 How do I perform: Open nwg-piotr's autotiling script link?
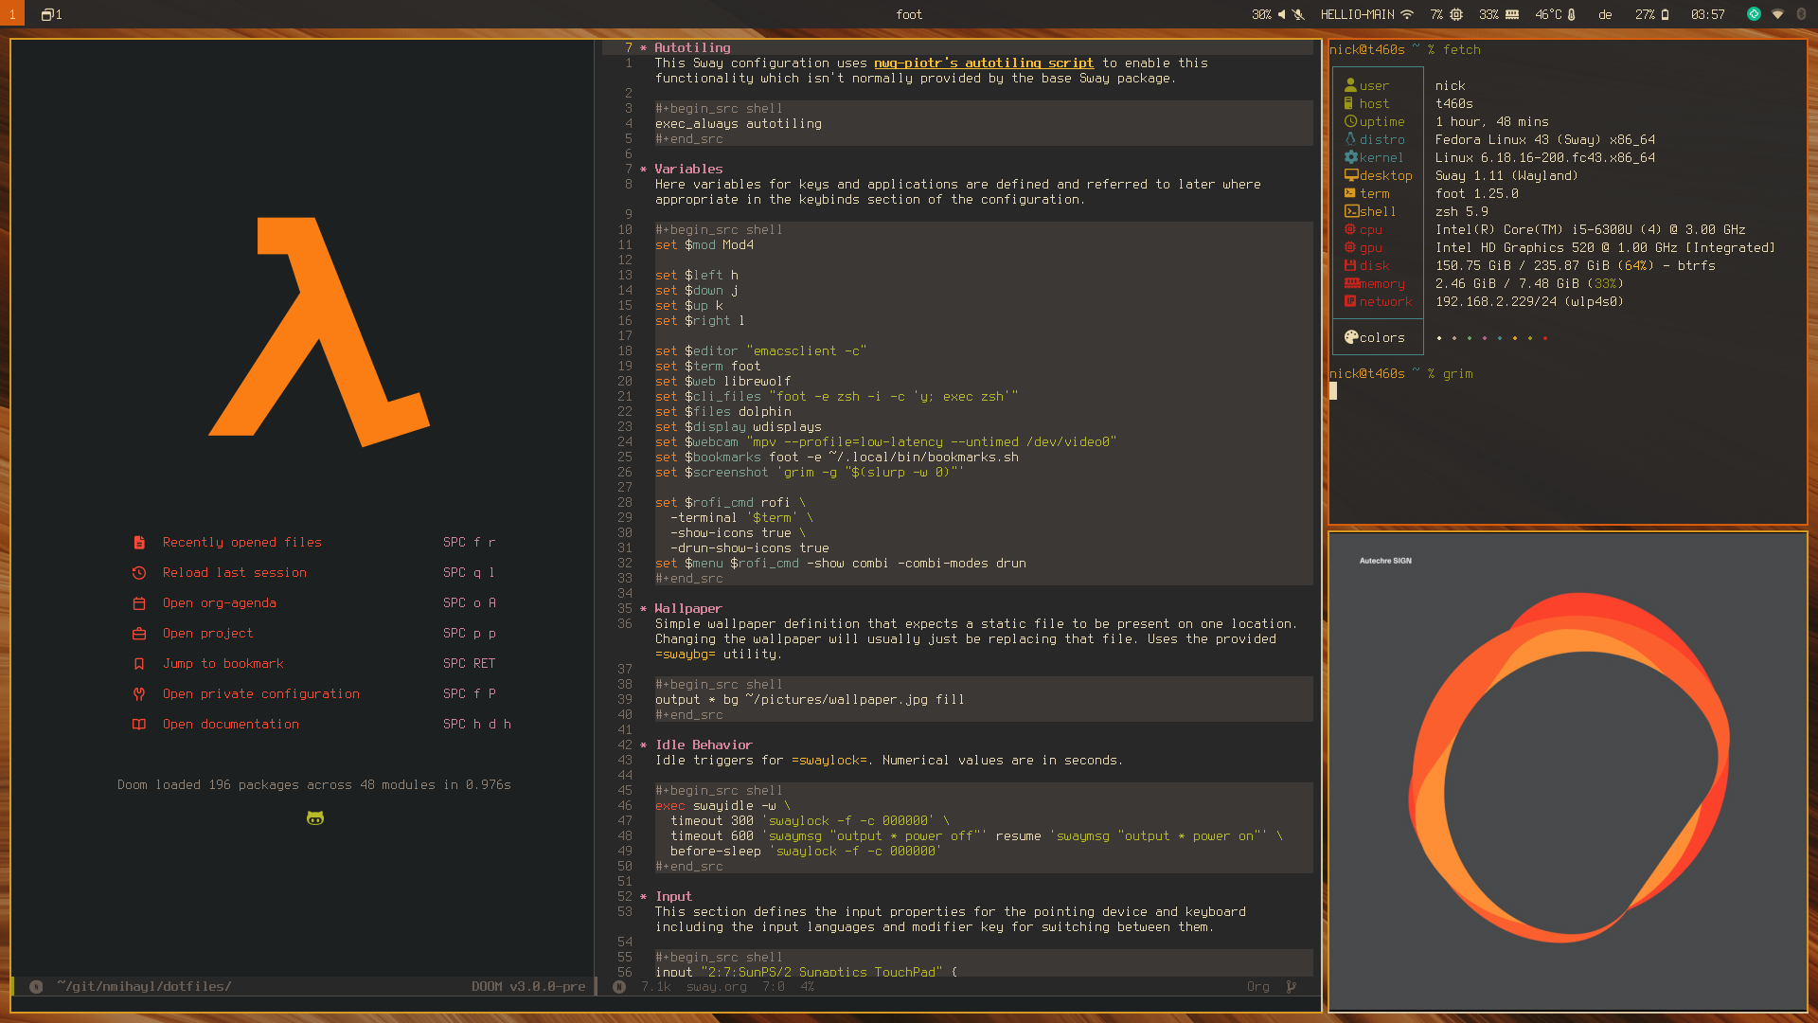(983, 63)
